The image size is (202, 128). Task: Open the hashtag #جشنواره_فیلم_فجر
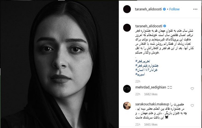(147, 65)
